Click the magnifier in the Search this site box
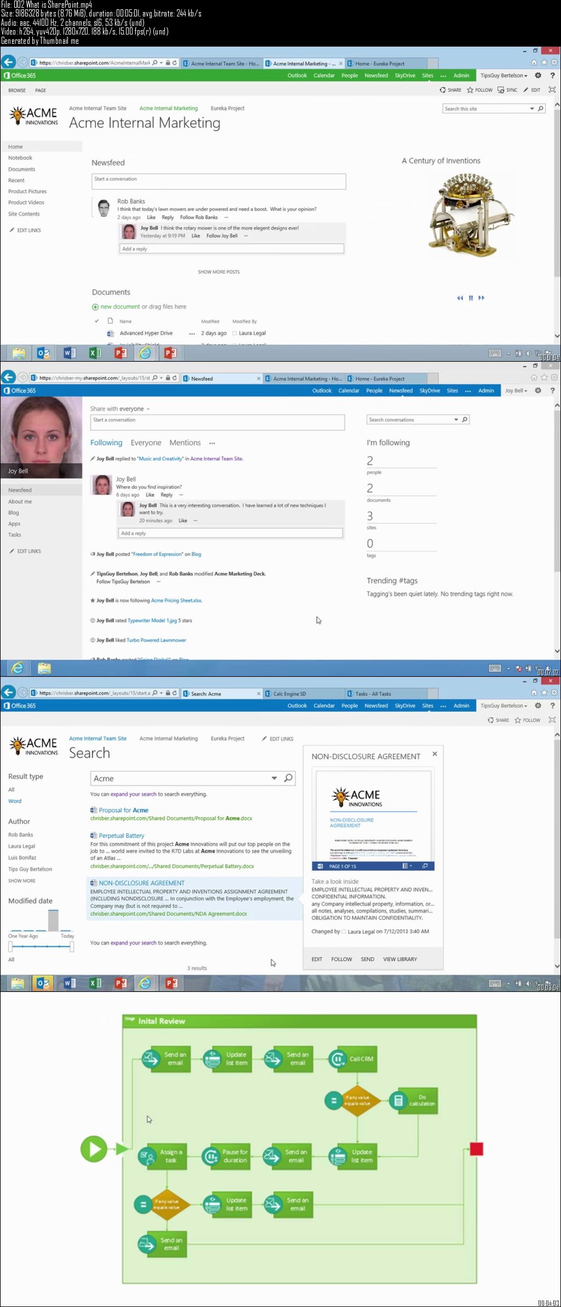 tap(541, 109)
